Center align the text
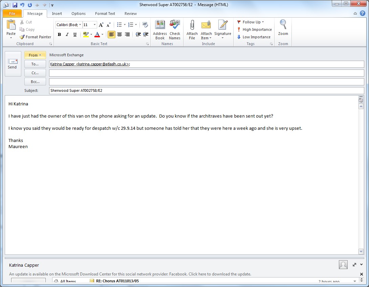Viewport: 369px width, 287px height. 119,35
